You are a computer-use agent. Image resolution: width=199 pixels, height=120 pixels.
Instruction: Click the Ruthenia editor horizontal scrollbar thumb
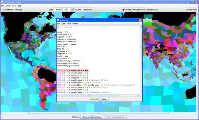(x=89, y=95)
